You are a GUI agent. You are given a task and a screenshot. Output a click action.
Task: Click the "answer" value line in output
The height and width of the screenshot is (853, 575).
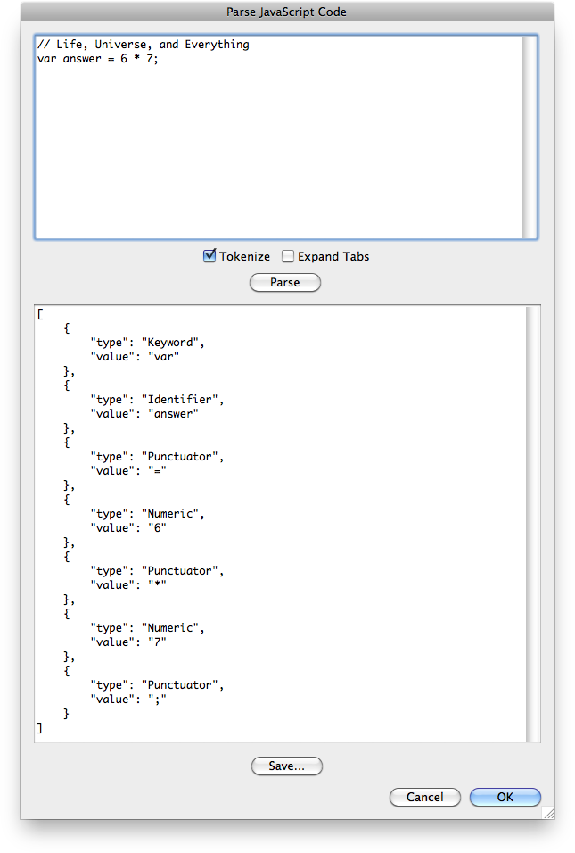[x=144, y=414]
